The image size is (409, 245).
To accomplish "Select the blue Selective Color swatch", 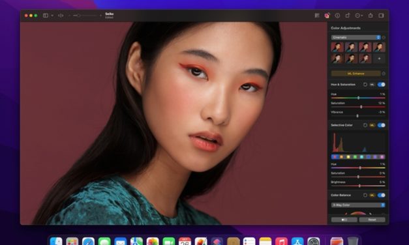I will (369, 157).
